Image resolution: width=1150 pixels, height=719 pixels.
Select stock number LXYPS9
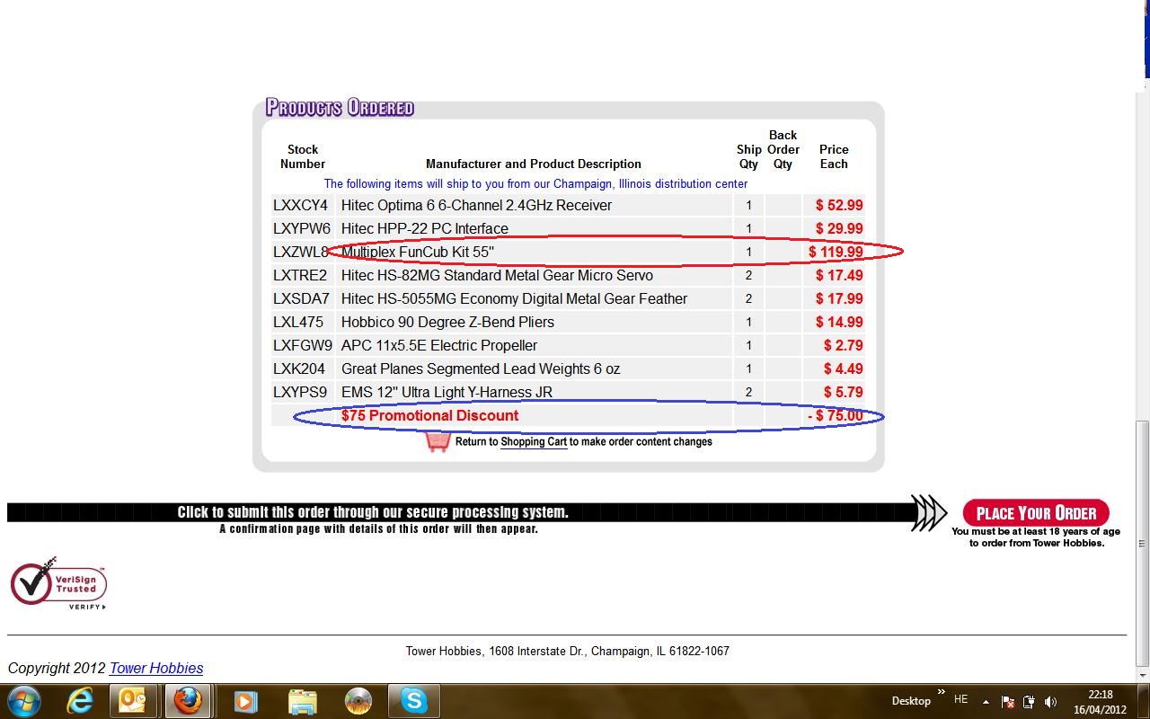(300, 392)
